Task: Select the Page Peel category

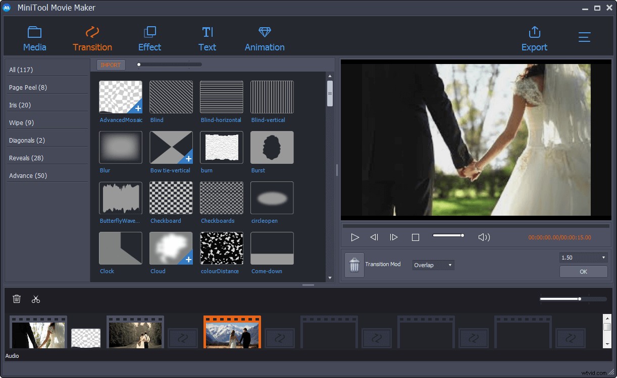Action: click(x=28, y=87)
